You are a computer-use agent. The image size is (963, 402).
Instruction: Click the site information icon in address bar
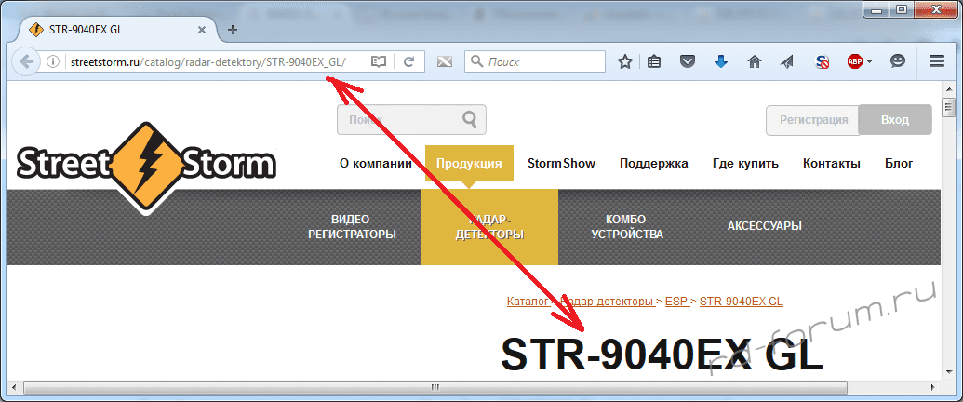53,61
